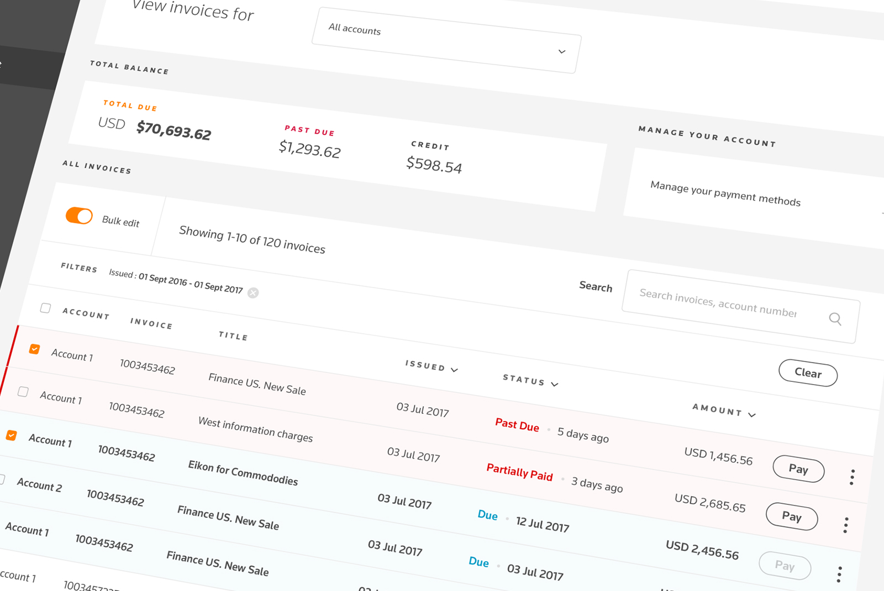Screen dimensions: 884x591
Task: Pay the USD 2,685.65 invoice
Action: point(792,517)
